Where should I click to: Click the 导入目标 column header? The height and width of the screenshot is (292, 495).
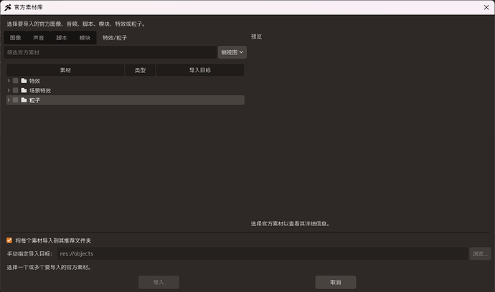click(x=200, y=70)
